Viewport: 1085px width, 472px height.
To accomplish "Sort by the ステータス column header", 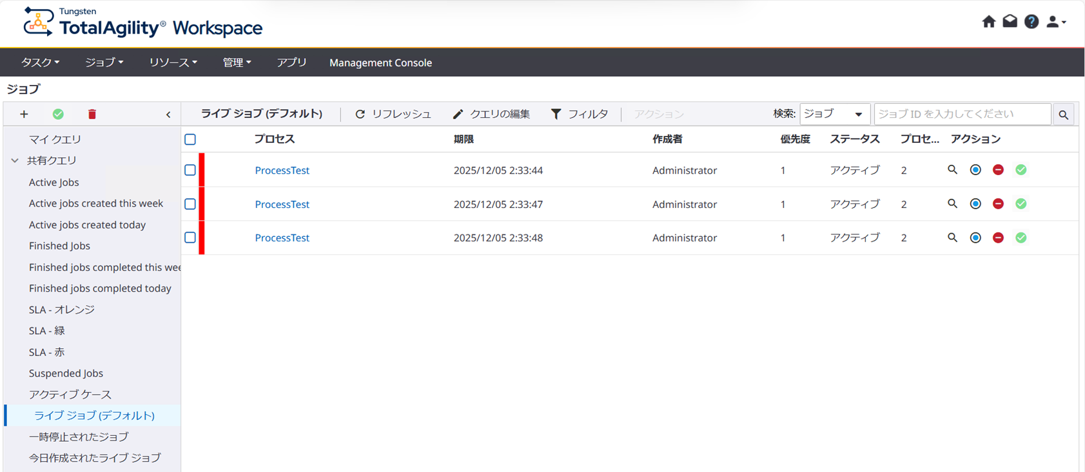I will click(855, 139).
